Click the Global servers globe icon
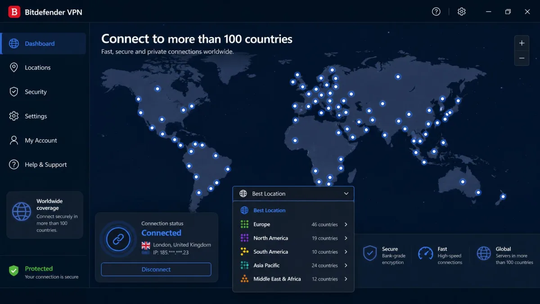Viewport: 540px width, 304px height. (x=484, y=254)
